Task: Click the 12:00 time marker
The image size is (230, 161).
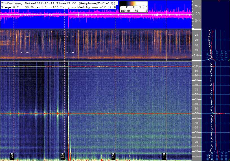Action: (x=62, y=156)
